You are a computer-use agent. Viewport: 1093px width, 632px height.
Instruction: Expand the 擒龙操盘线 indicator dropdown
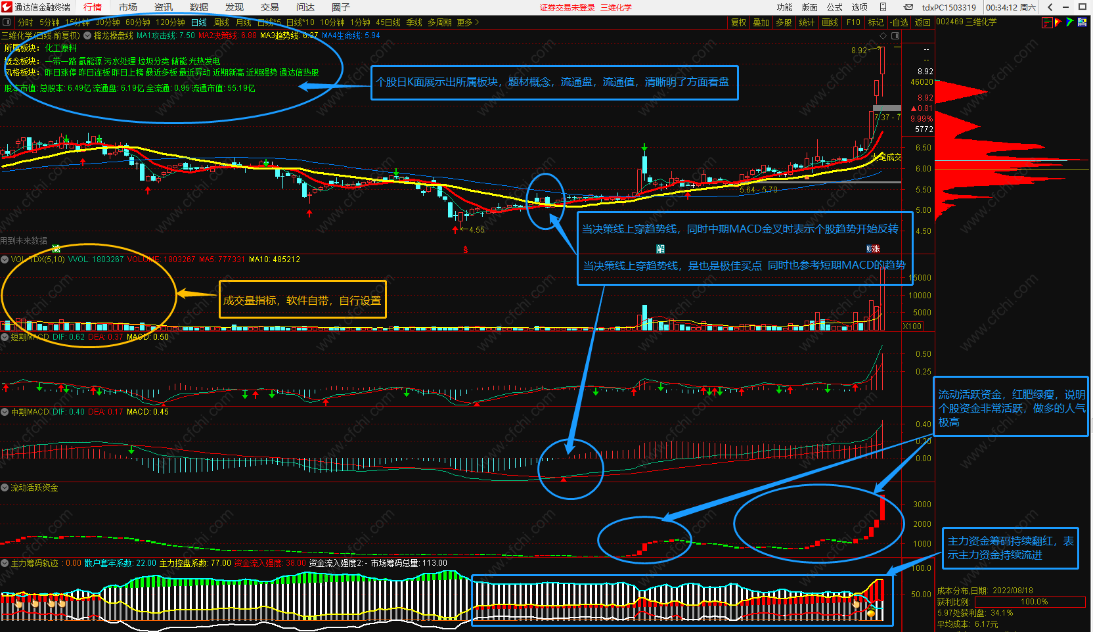click(x=87, y=35)
